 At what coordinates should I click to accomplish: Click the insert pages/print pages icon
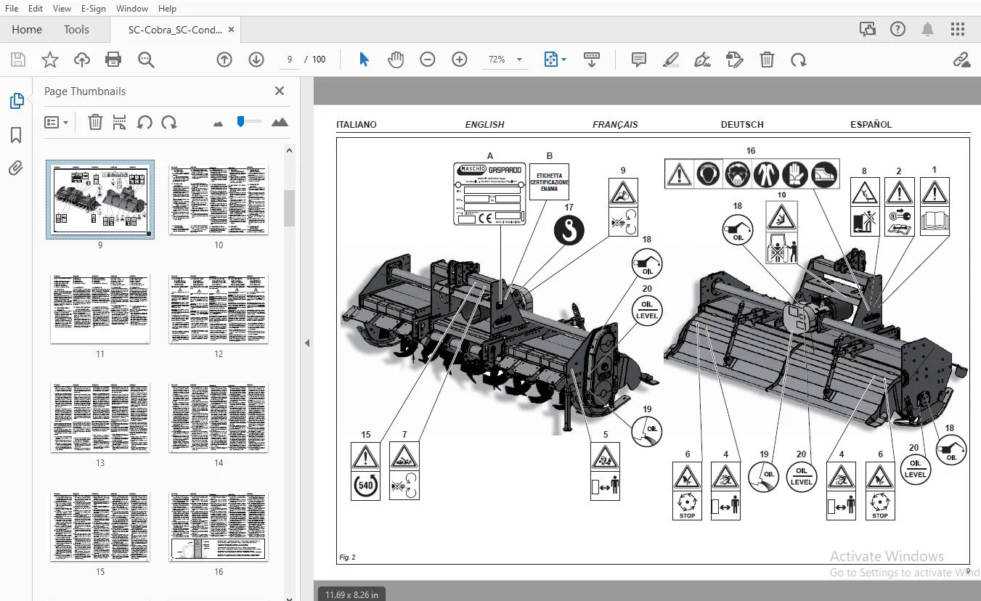(x=120, y=122)
